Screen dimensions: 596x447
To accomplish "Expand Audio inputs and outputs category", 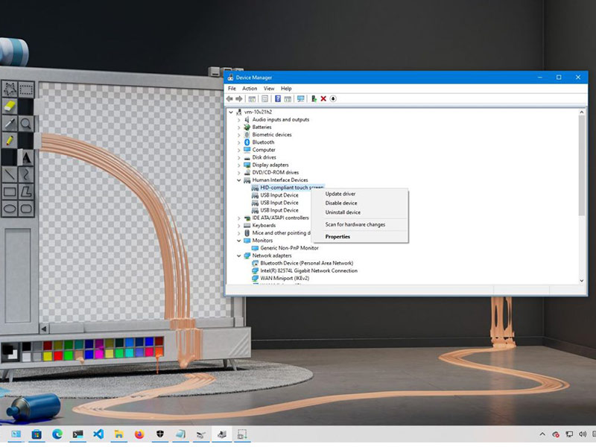I will [x=238, y=120].
